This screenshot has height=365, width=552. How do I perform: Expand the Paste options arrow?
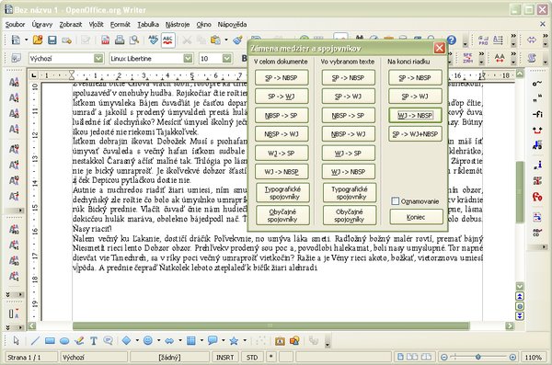click(225, 40)
